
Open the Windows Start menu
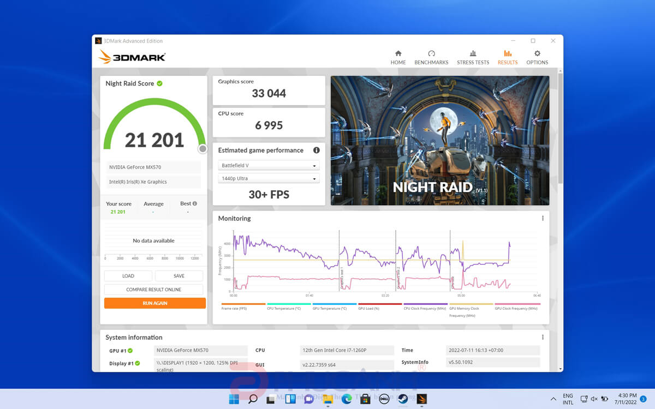tap(234, 399)
